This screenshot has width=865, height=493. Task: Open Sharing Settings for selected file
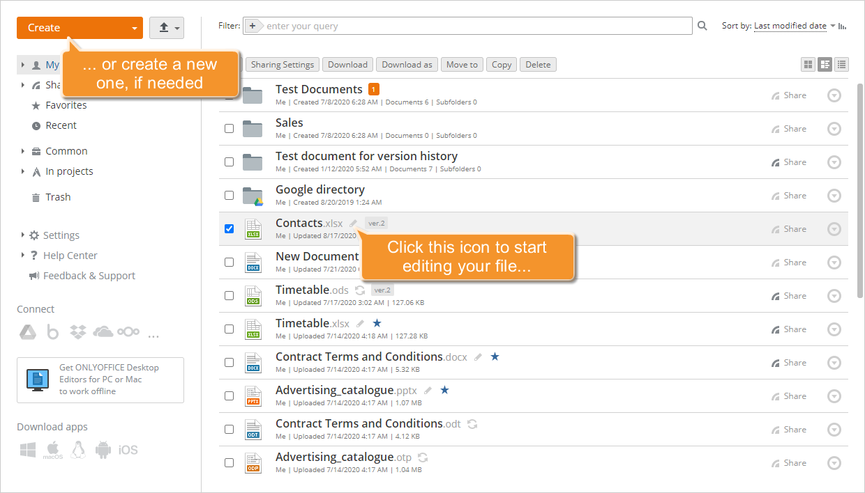(282, 64)
